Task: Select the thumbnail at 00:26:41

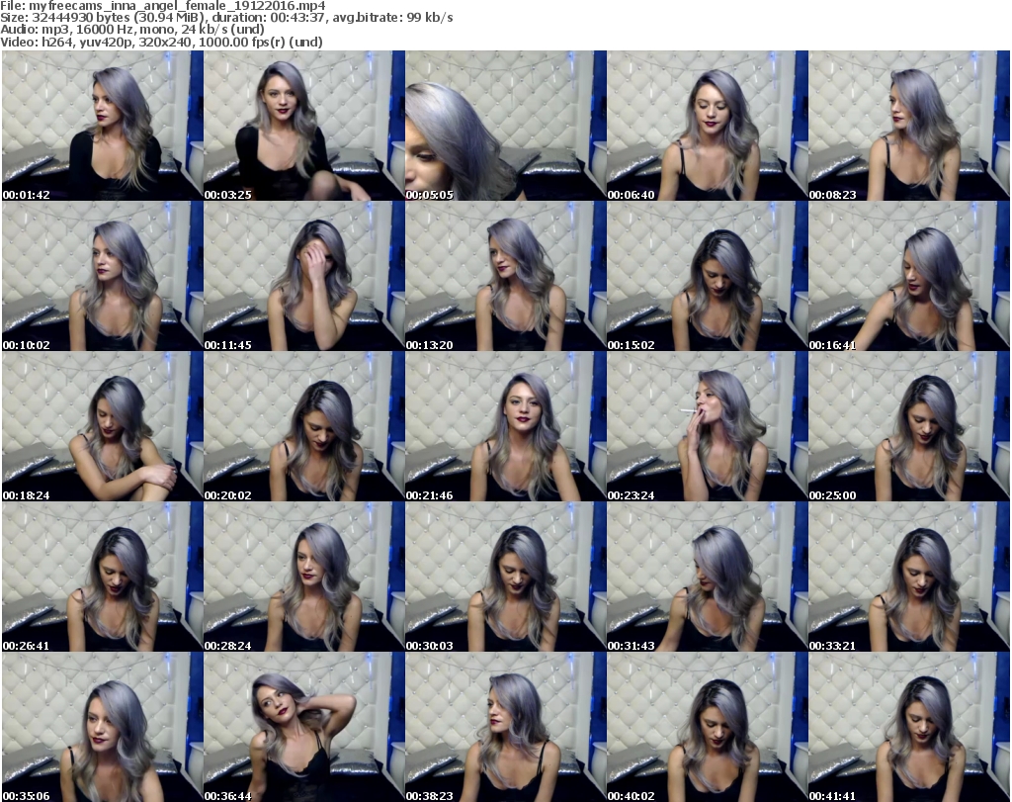Action: [x=103, y=577]
